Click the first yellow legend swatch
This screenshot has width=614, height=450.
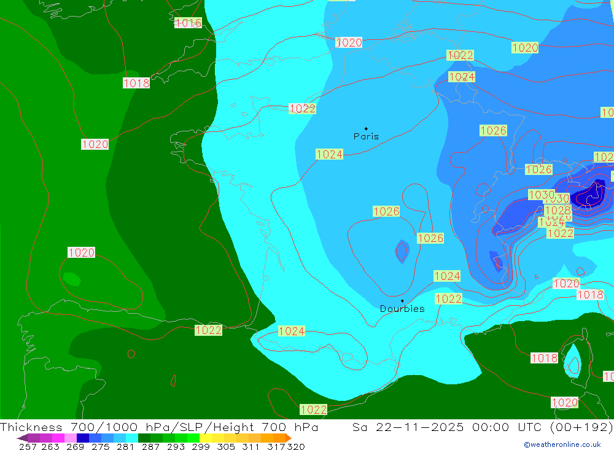click(x=206, y=438)
